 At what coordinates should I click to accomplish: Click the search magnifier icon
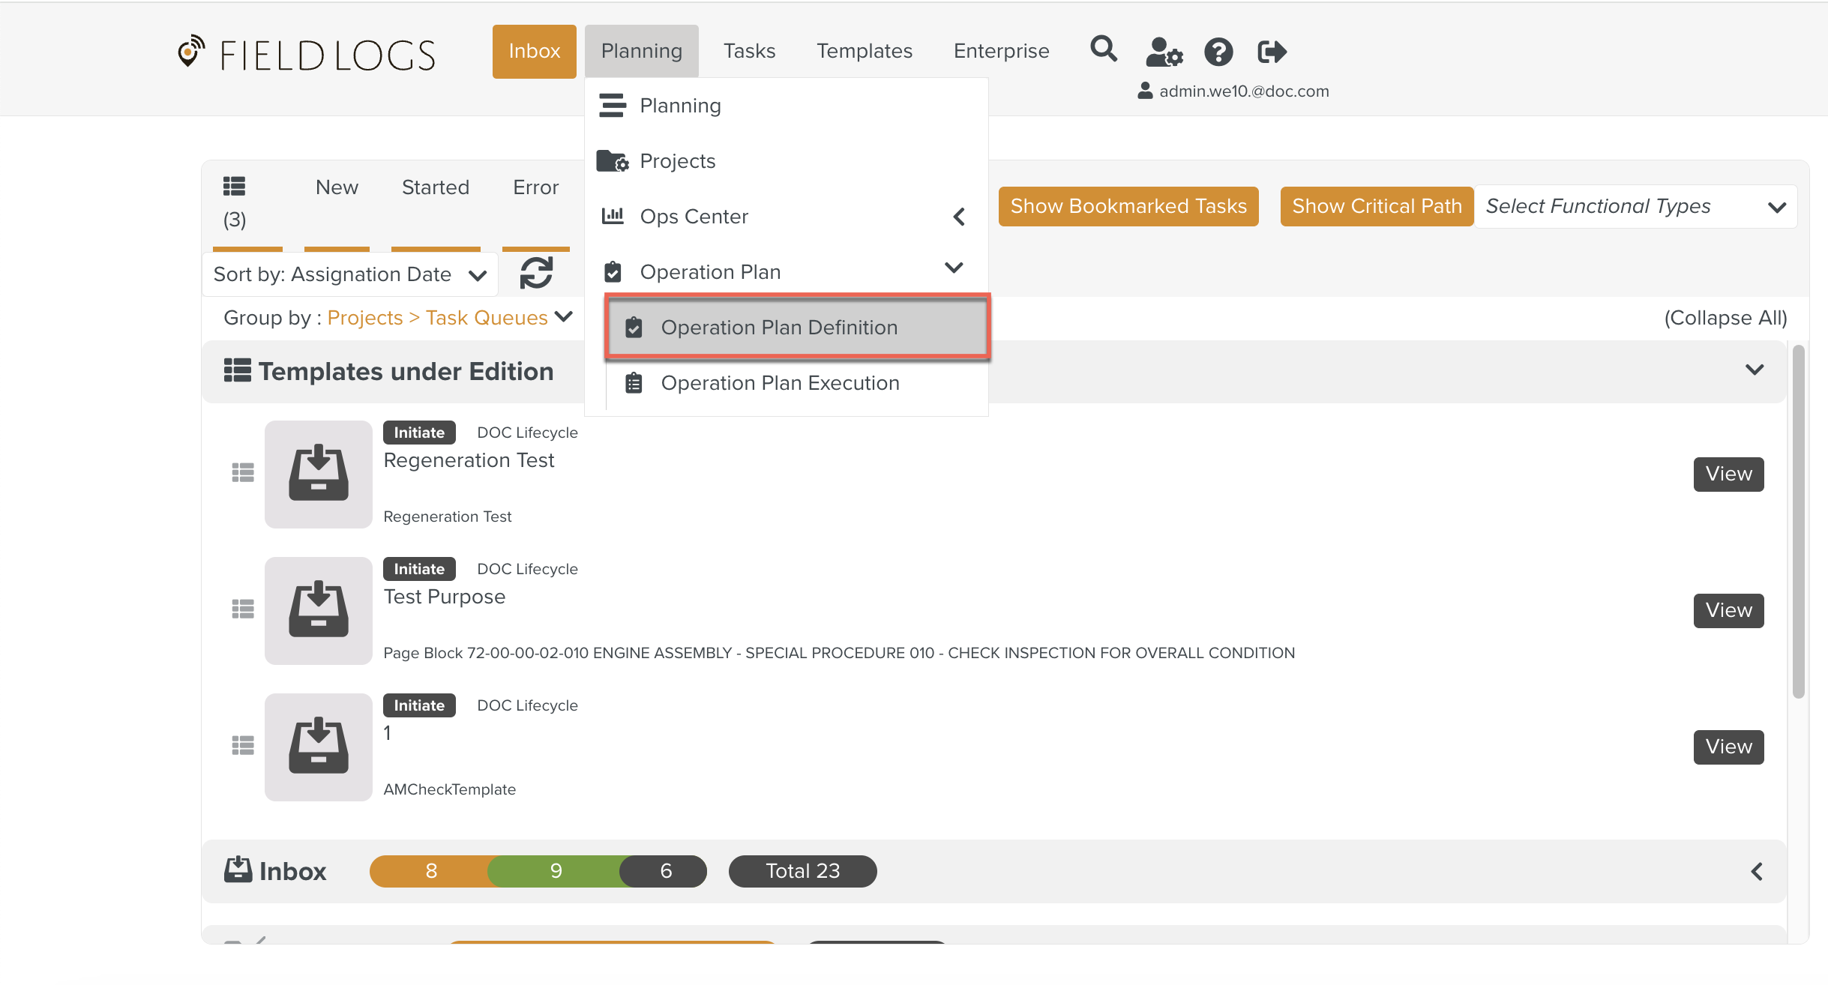1103,50
